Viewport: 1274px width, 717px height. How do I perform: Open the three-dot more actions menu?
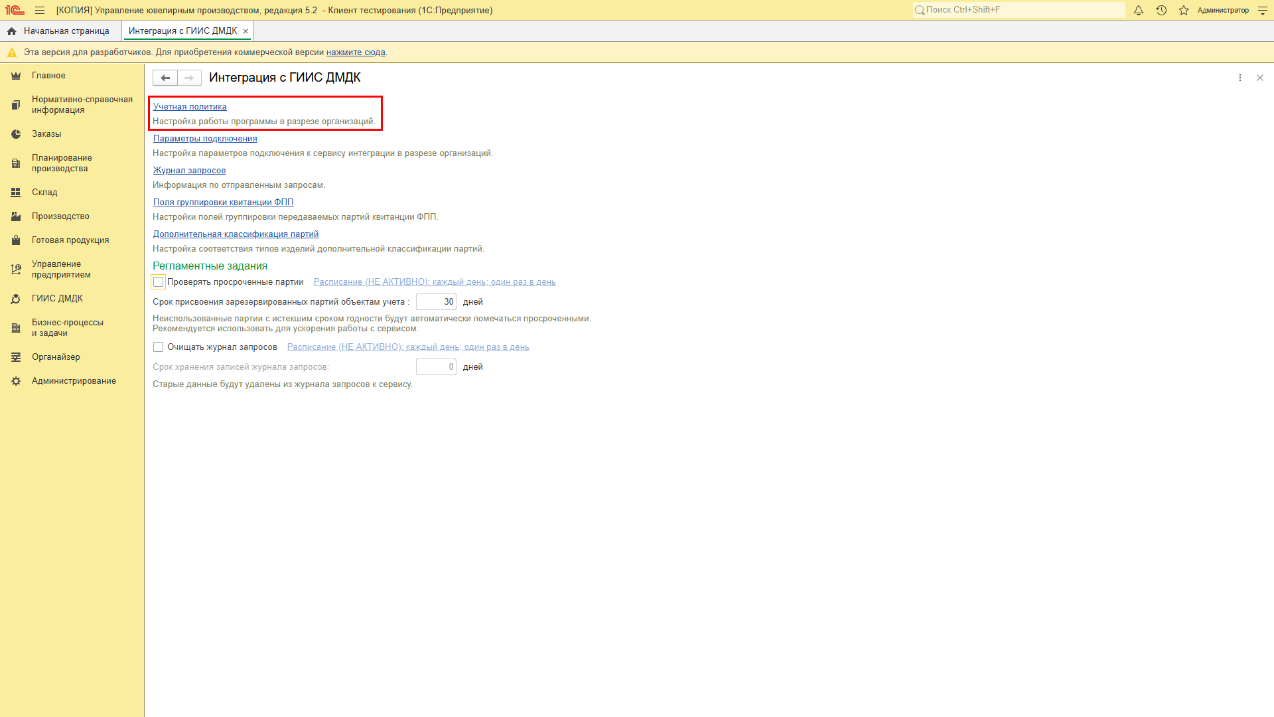pos(1240,78)
